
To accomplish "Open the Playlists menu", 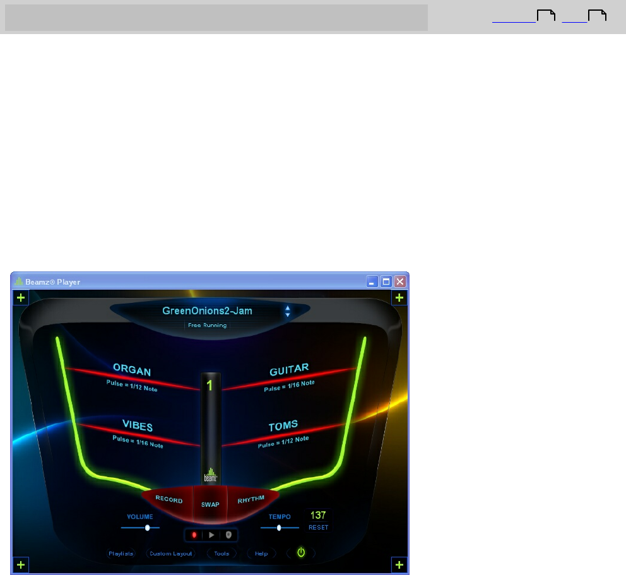I will [121, 554].
